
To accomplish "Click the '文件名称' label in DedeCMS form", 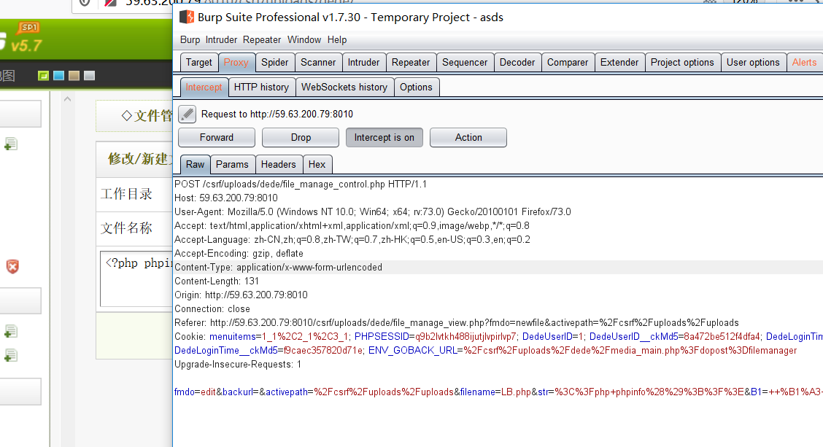I will click(126, 228).
